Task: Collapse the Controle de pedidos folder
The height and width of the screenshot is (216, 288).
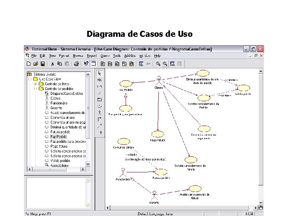Action: coord(36,89)
